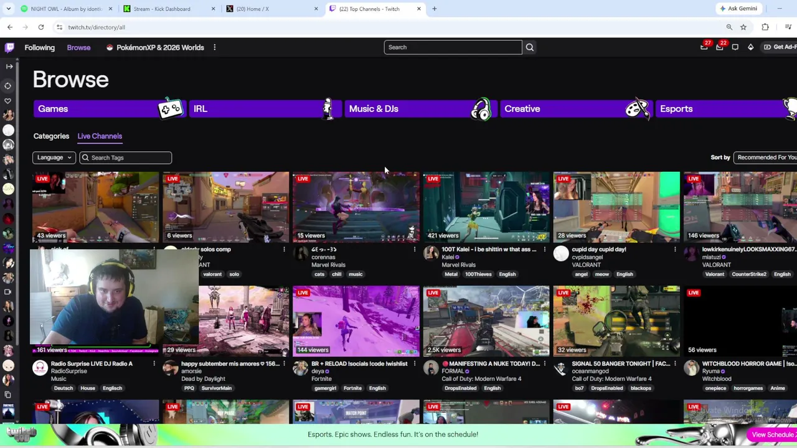
Task: Click the Bits icon in the top bar
Action: click(750, 47)
